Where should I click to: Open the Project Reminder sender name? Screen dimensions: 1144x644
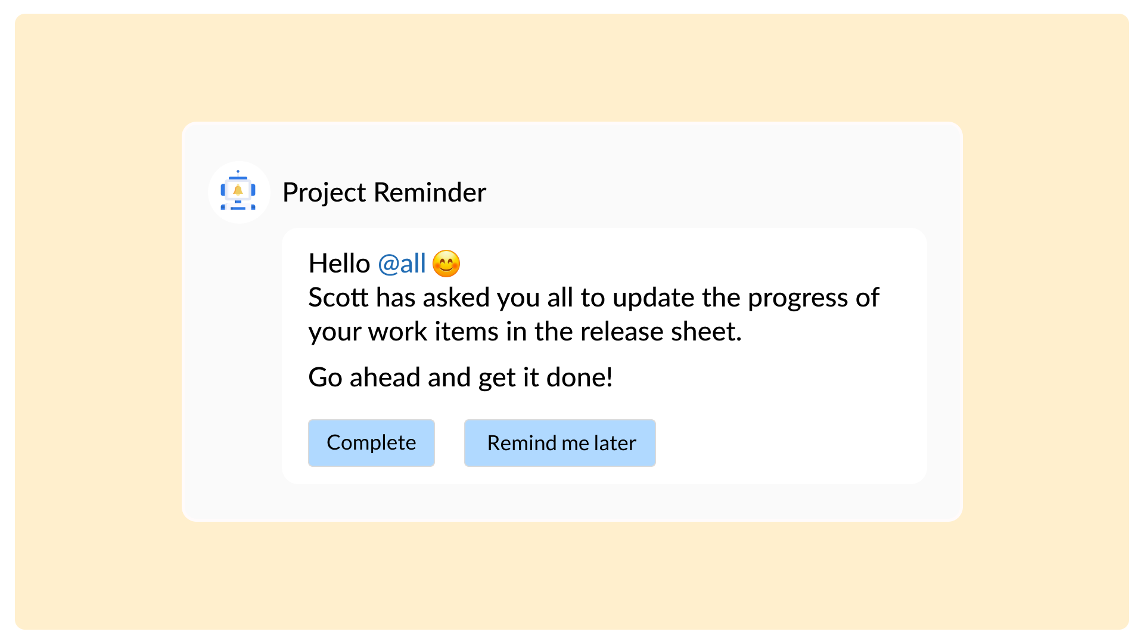point(384,192)
